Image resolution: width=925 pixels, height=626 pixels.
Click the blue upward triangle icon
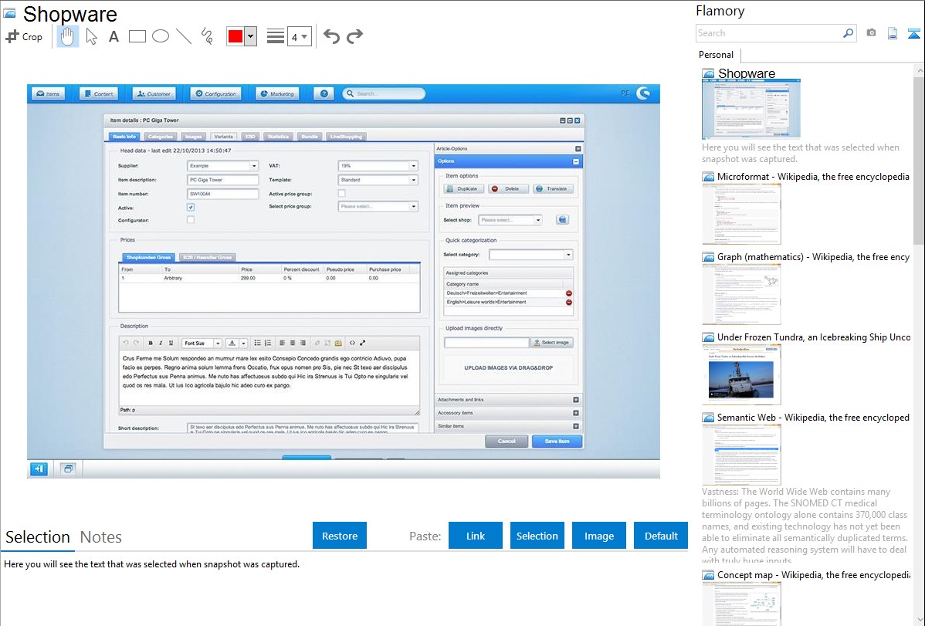click(913, 34)
